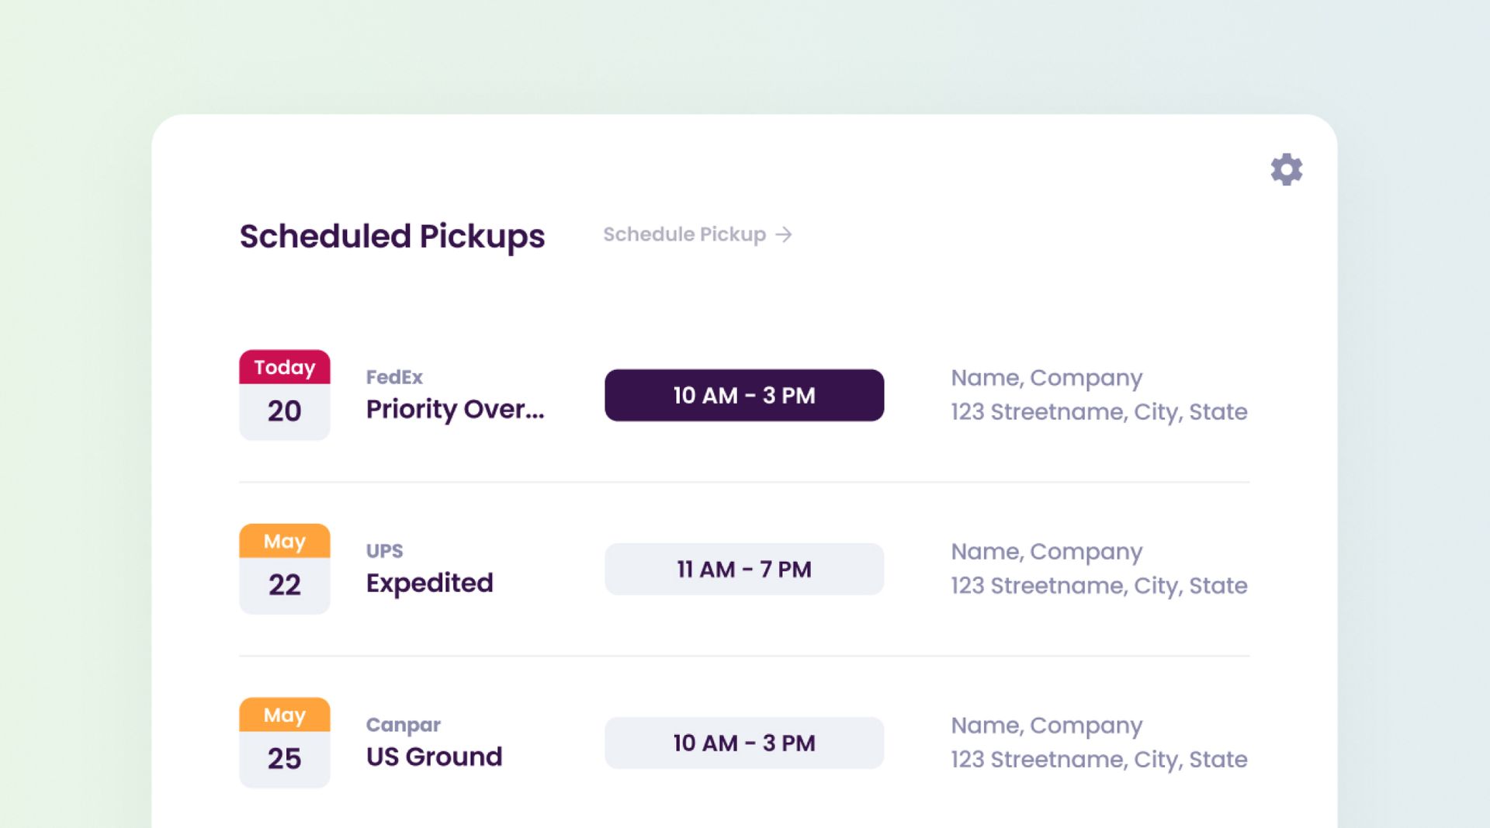1490x828 pixels.
Task: Click the arrow beside Schedule Pickup
Action: tap(785, 234)
